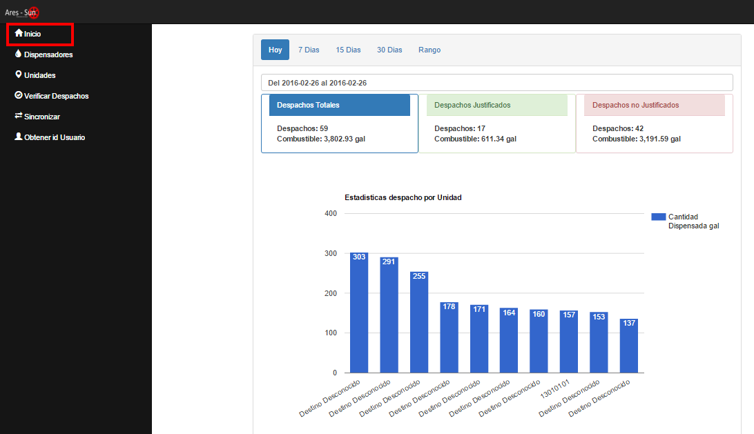Viewport: 754px width, 434px height.
Task: Click the user icon for Obtener id Usuario
Action: pyautogui.click(x=19, y=137)
